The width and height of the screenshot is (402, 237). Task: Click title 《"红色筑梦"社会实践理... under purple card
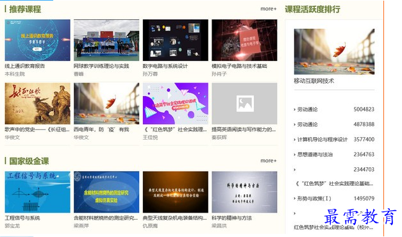174,129
